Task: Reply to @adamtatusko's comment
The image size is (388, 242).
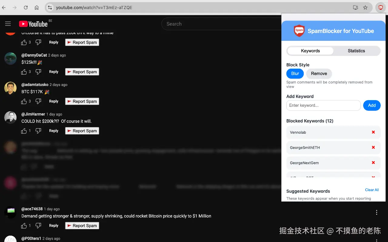Action: click(54, 101)
